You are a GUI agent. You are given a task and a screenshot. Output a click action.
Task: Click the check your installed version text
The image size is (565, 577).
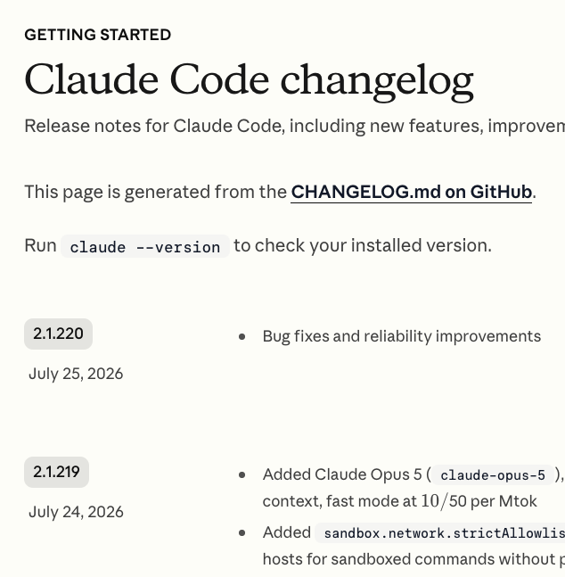coord(363,245)
